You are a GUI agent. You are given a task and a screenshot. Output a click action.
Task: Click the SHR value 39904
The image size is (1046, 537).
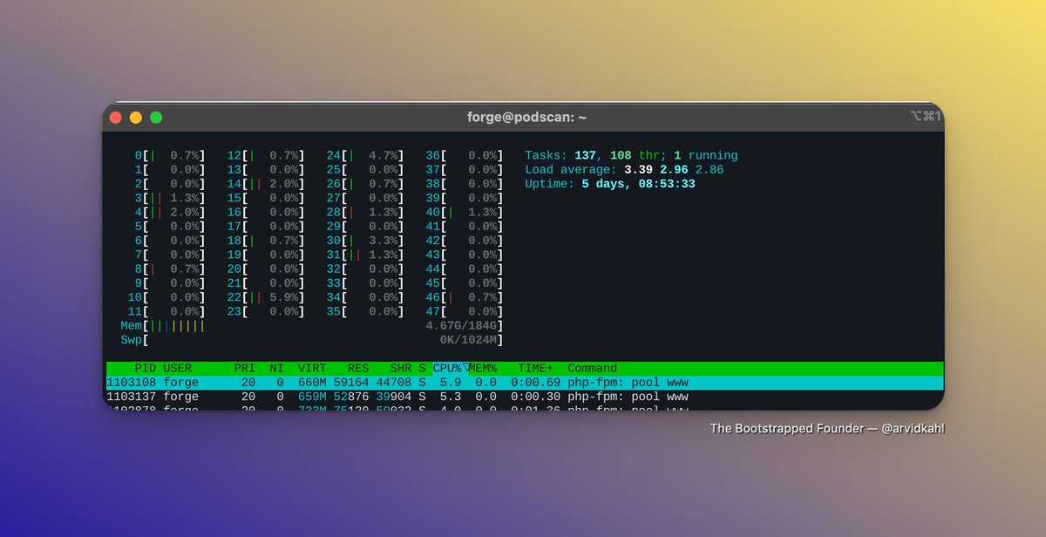coord(394,397)
